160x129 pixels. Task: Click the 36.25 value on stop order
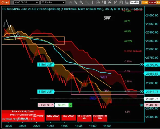pyautogui.click(x=62, y=105)
